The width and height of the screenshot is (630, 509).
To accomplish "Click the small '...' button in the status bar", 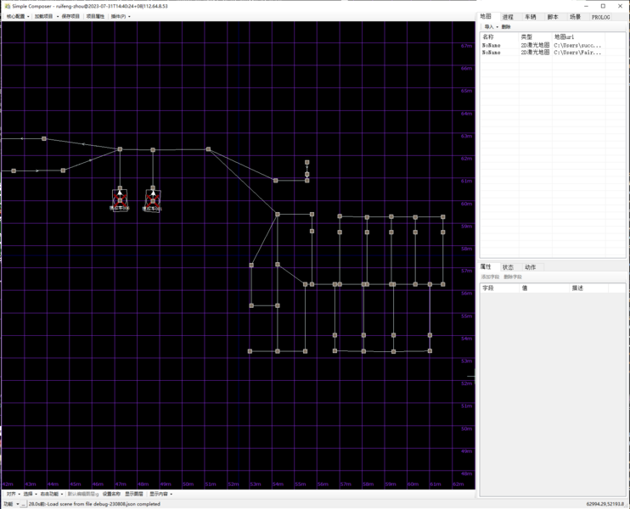I will [x=25, y=504].
